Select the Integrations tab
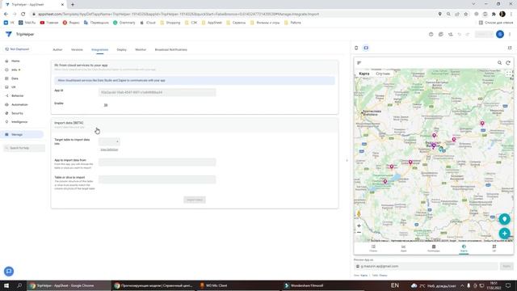 point(99,49)
